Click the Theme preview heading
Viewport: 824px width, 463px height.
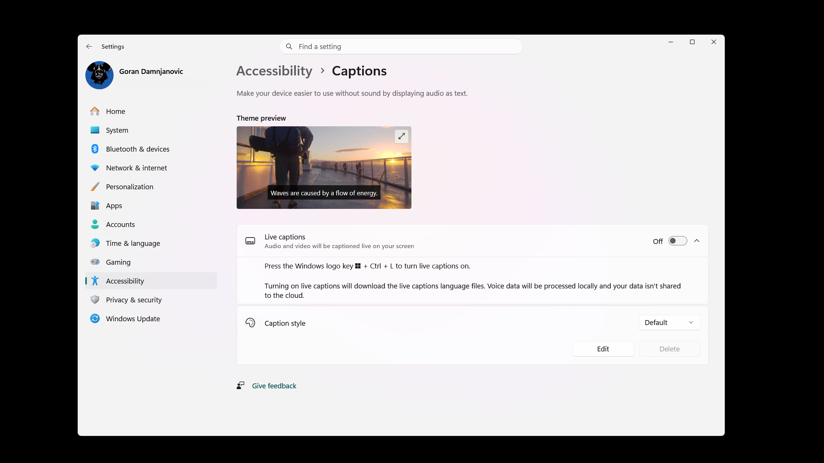click(261, 118)
